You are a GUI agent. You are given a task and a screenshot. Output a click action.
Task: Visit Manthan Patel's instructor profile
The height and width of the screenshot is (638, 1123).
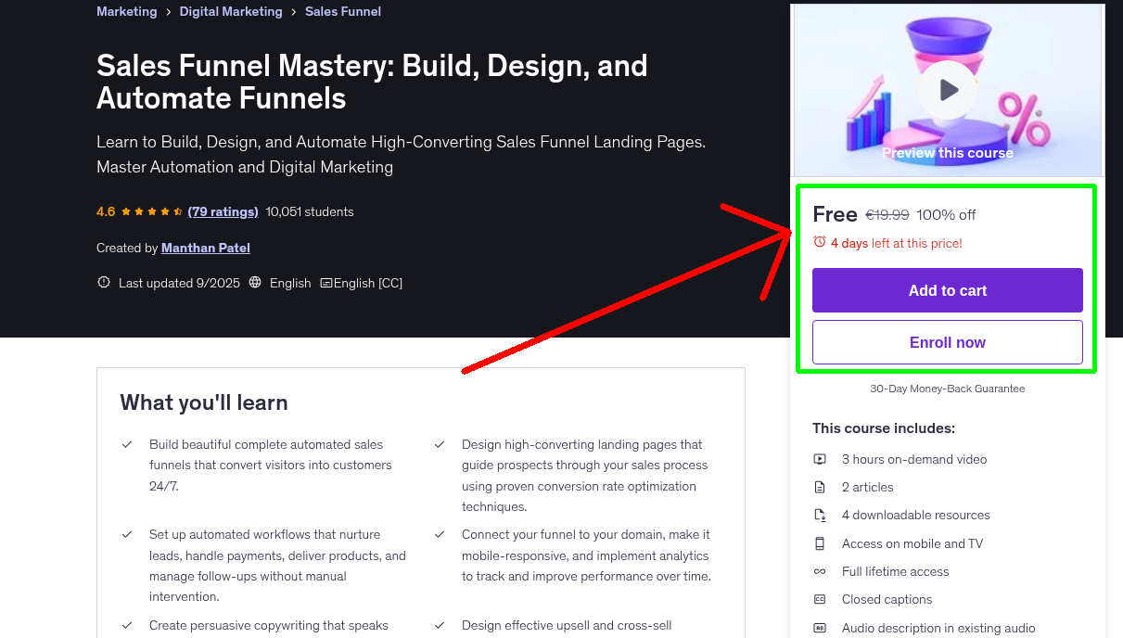pos(205,247)
